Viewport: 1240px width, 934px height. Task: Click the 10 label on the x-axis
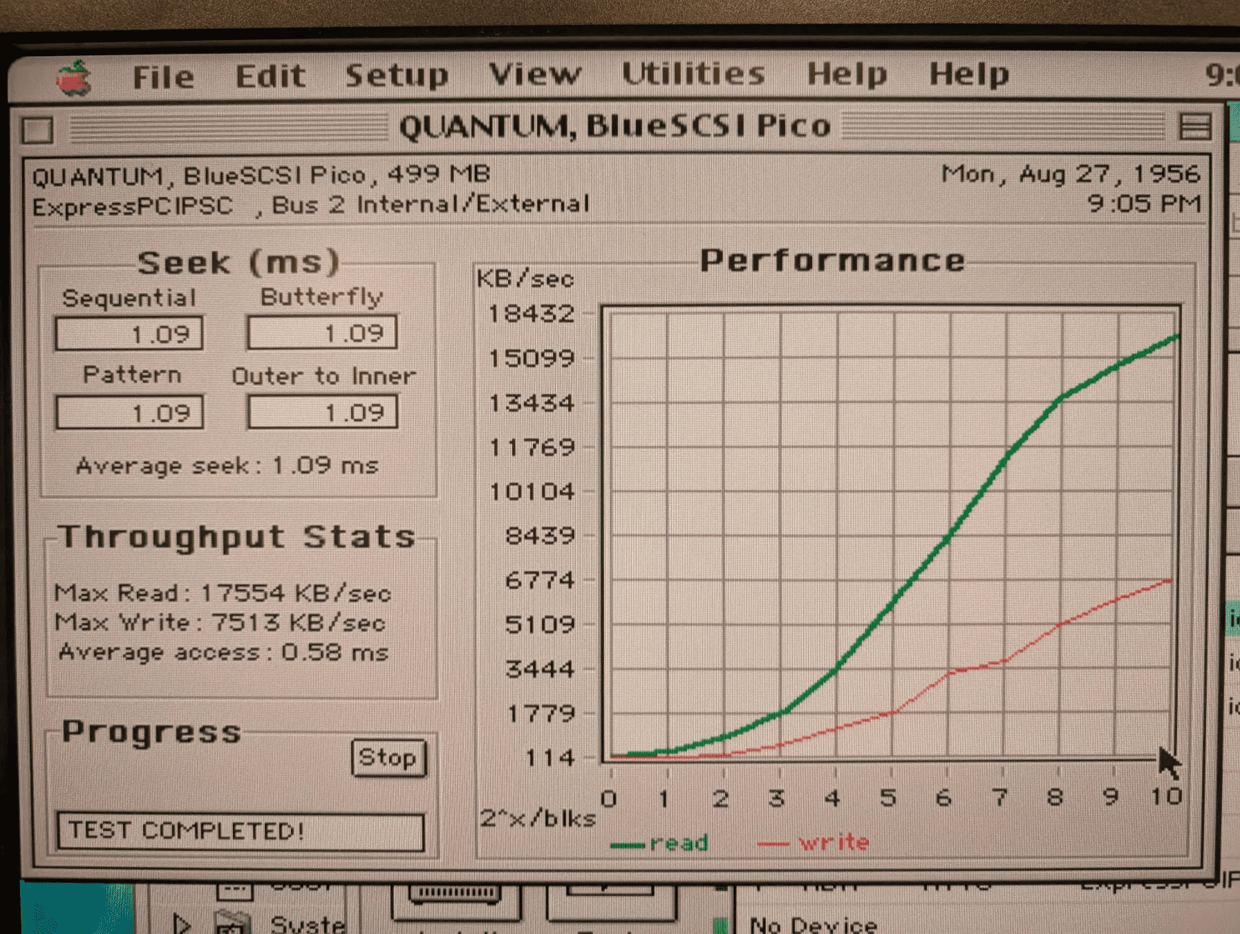pos(1166,797)
